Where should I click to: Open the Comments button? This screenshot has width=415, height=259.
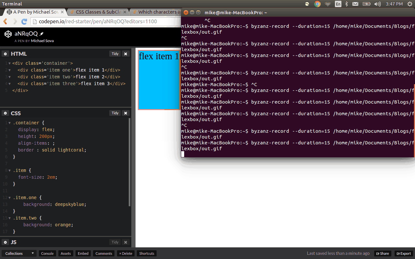click(104, 253)
